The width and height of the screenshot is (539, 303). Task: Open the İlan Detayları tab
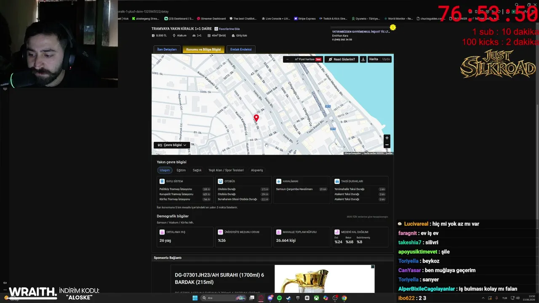(167, 49)
